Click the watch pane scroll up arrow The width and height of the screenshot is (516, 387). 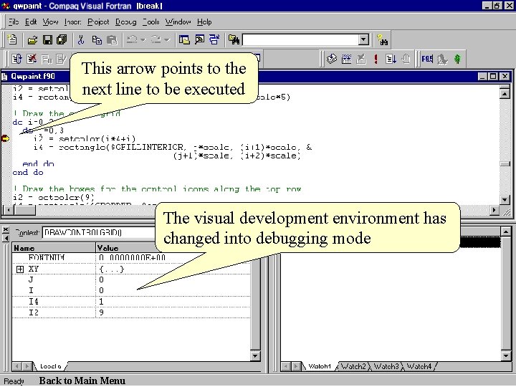[x=506, y=231]
